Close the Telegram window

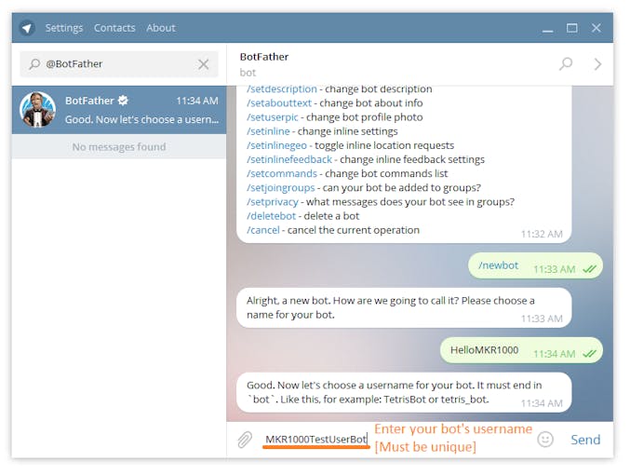[x=596, y=28]
